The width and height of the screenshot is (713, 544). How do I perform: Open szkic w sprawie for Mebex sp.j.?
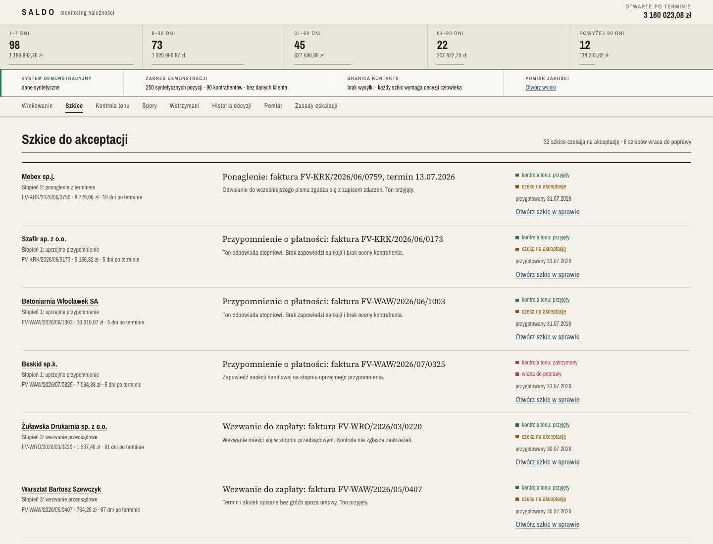[548, 212]
